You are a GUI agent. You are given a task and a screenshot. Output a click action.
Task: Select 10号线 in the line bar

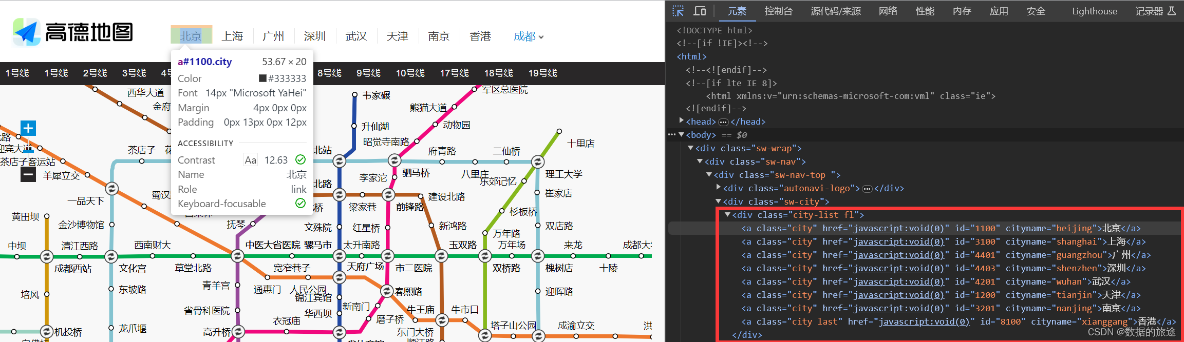[x=410, y=73]
